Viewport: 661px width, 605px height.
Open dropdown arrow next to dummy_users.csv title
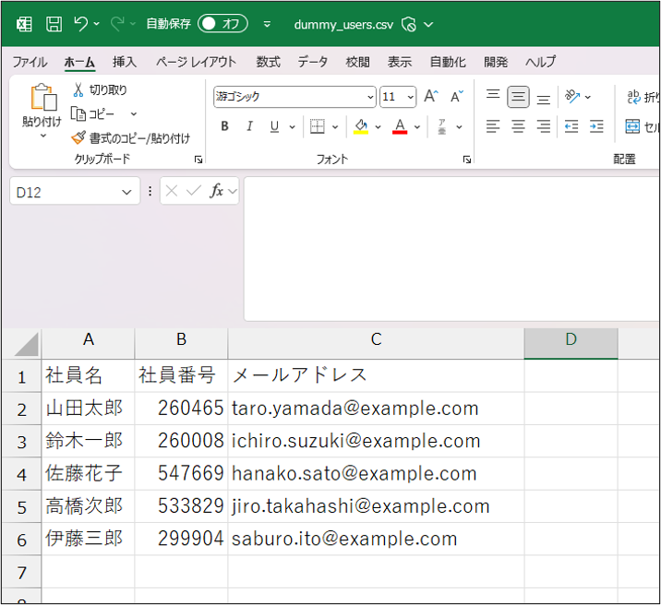coord(428,24)
